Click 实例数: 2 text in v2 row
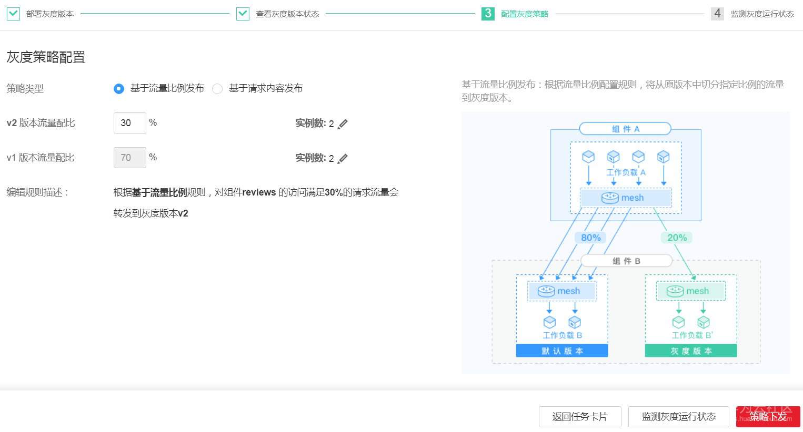The width and height of the screenshot is (803, 432). click(x=315, y=124)
